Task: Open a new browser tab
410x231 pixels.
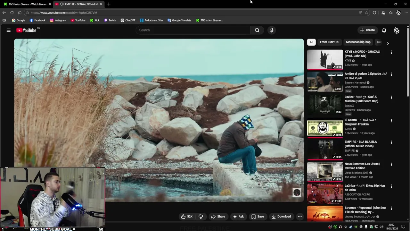Action: coord(109,4)
